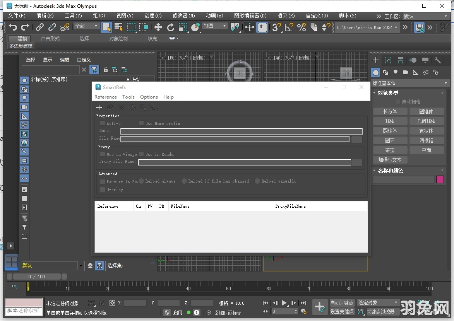Enable the 自动栅格 checkbox

coord(397,101)
